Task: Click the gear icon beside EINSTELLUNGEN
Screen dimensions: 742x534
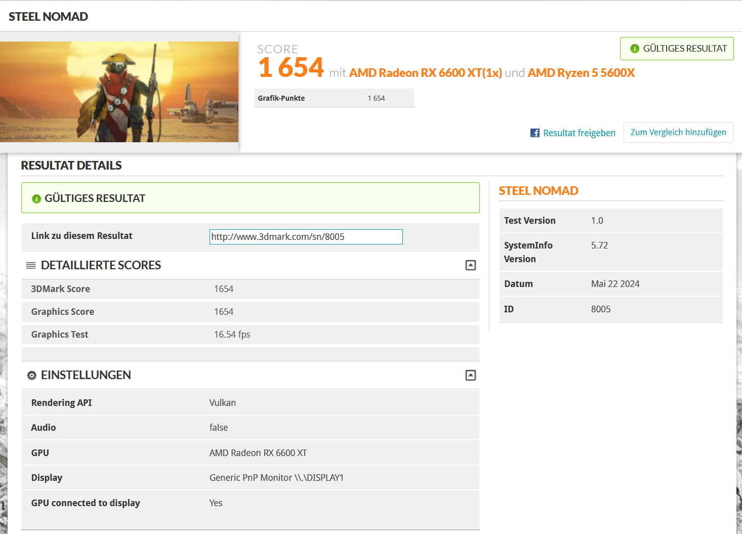Action: pos(32,375)
